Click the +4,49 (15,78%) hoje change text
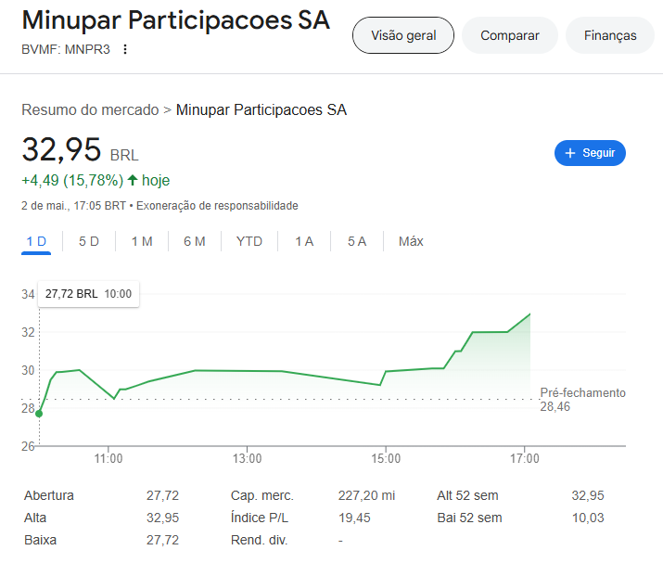 (96, 181)
